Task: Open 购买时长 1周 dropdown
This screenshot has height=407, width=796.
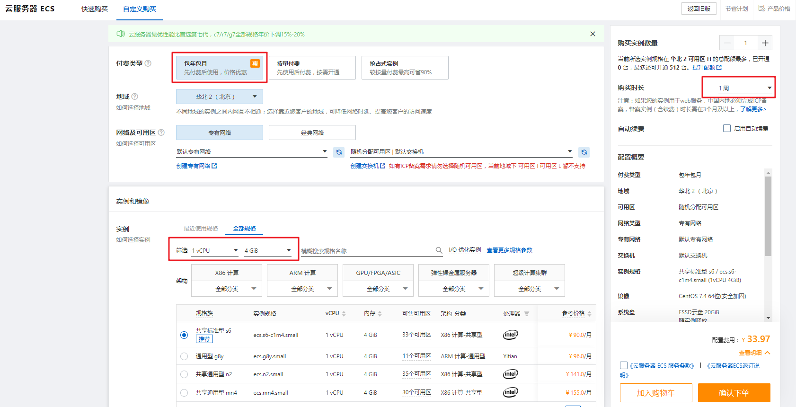Action: point(745,88)
